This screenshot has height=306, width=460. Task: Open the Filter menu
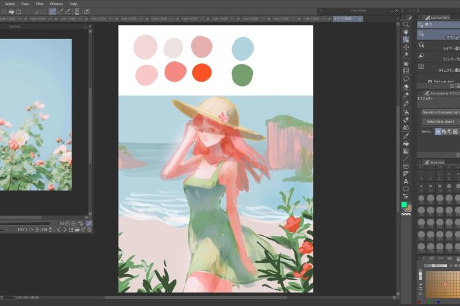[x=40, y=4]
